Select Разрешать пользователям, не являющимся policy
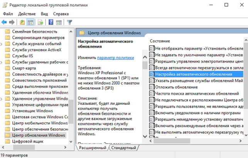Image resolution: width=248 pixels, height=158 pixels. 199,106
